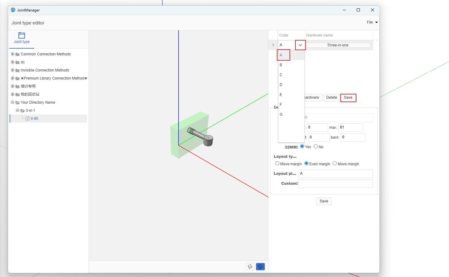Select No for 32MM option

tap(316, 146)
